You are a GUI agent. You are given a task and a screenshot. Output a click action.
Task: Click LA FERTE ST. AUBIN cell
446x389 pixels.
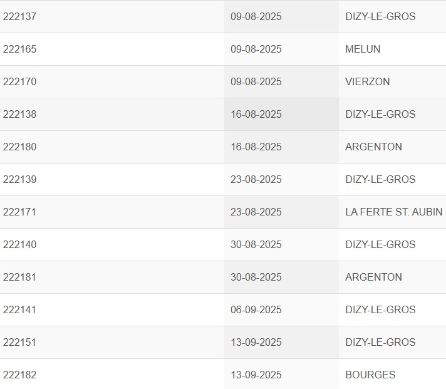pyautogui.click(x=393, y=212)
